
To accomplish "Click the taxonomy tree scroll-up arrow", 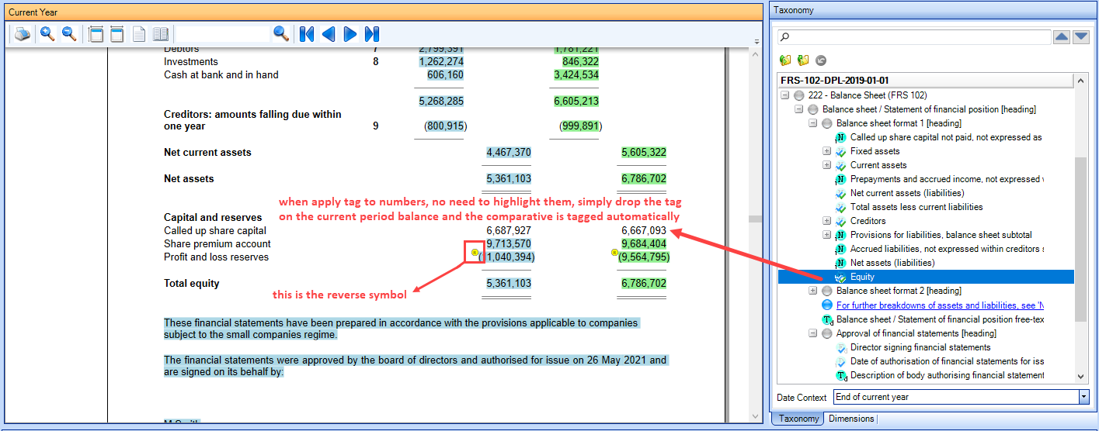I will click(x=1081, y=81).
